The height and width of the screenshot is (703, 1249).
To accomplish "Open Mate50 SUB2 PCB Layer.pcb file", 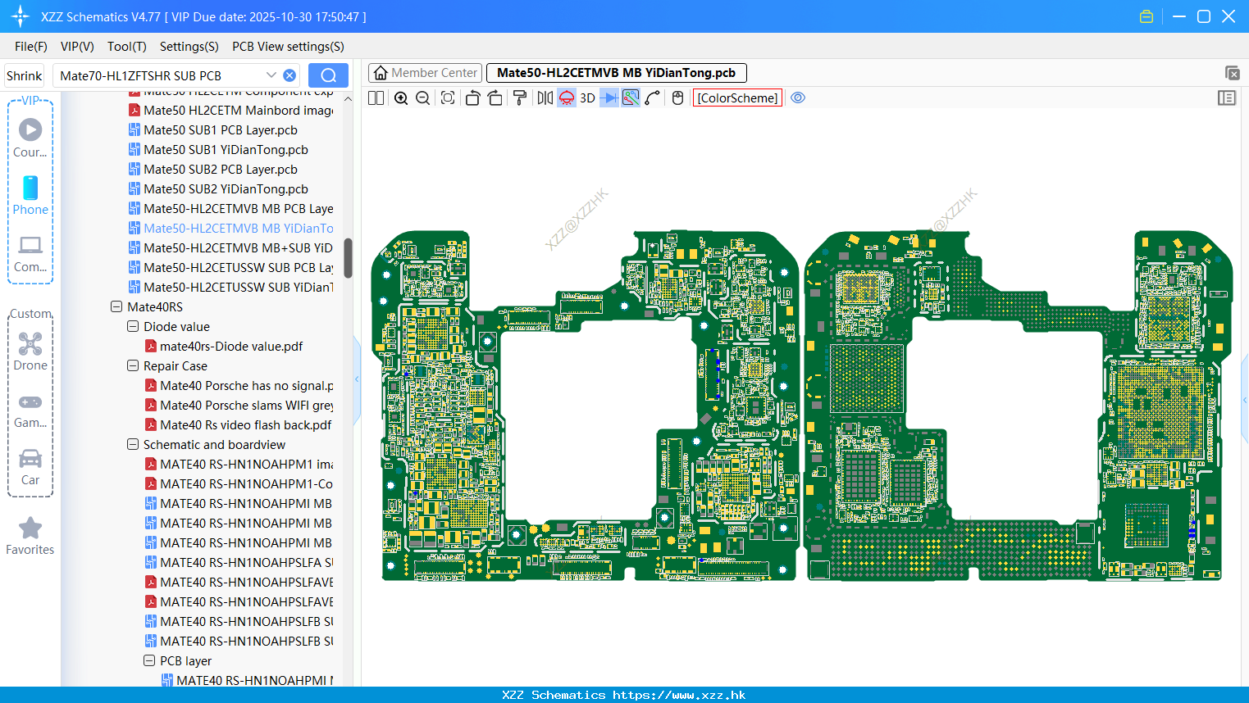I will point(221,170).
